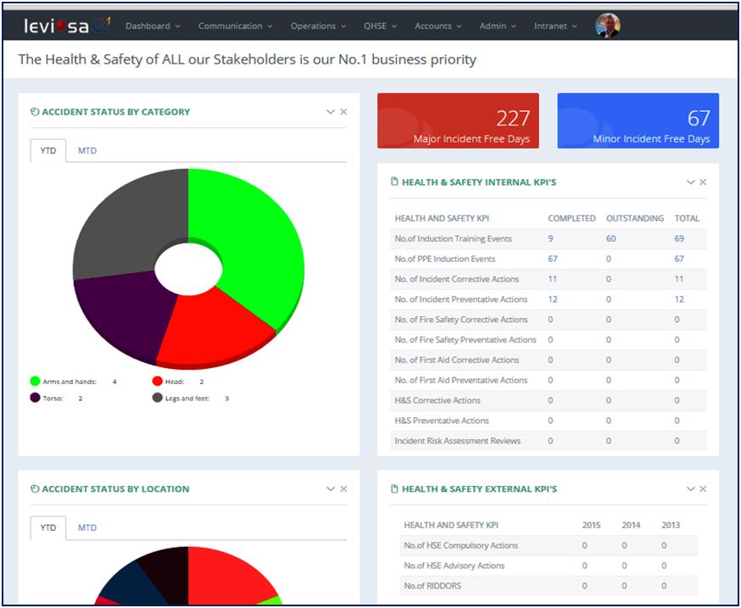741x608 pixels.
Task: Collapse the Accident Status by Category panel
Action: (330, 112)
